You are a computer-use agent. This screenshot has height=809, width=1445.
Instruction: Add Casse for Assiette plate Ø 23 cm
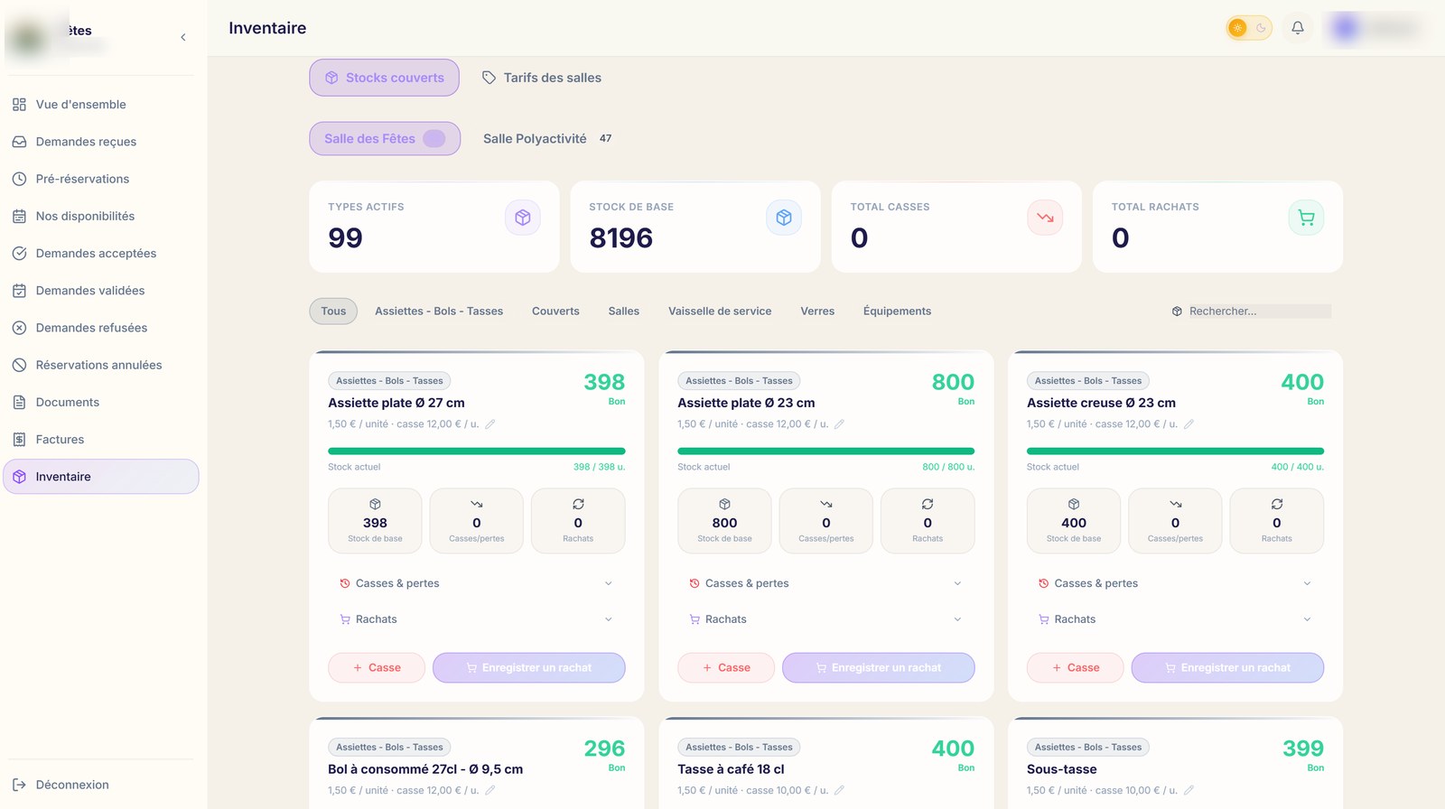726,668
